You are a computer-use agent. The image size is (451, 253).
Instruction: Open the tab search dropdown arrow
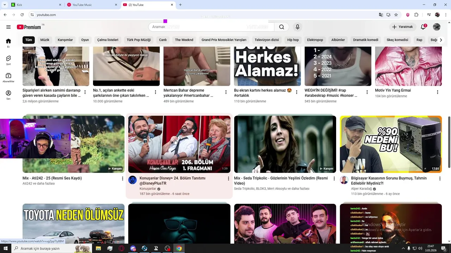(x=5, y=5)
